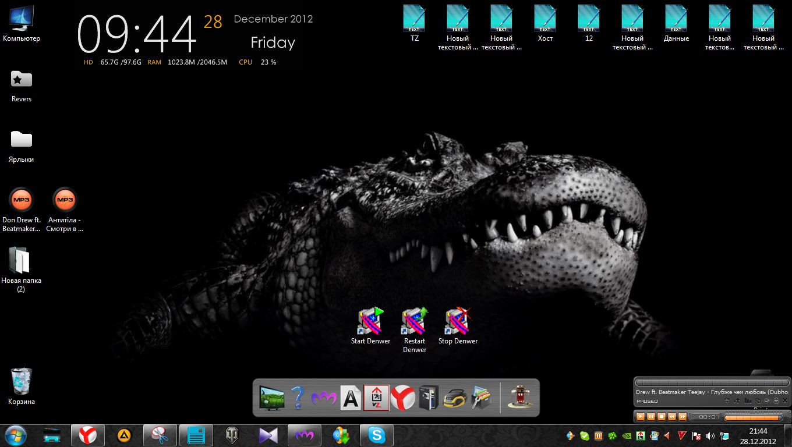Click the AIMP track seek bar
The height and width of the screenshot is (447, 792).
(710, 382)
